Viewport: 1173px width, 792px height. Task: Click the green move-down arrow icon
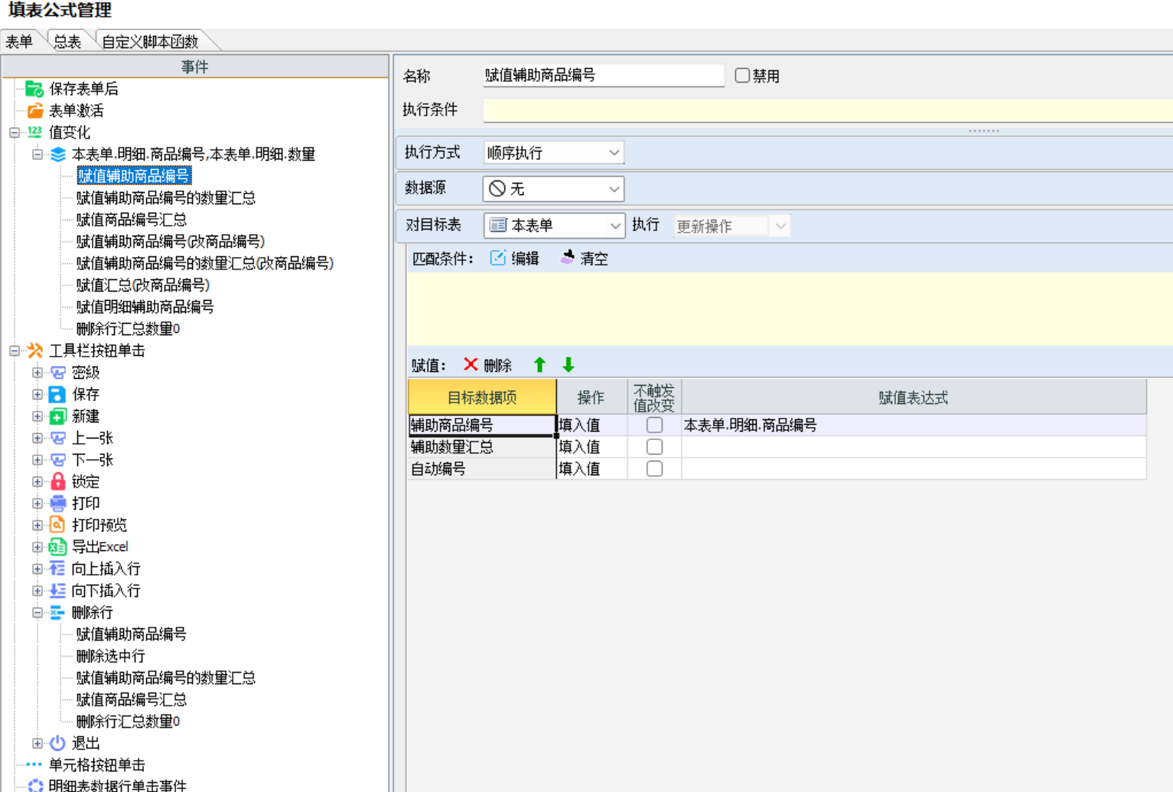click(568, 365)
